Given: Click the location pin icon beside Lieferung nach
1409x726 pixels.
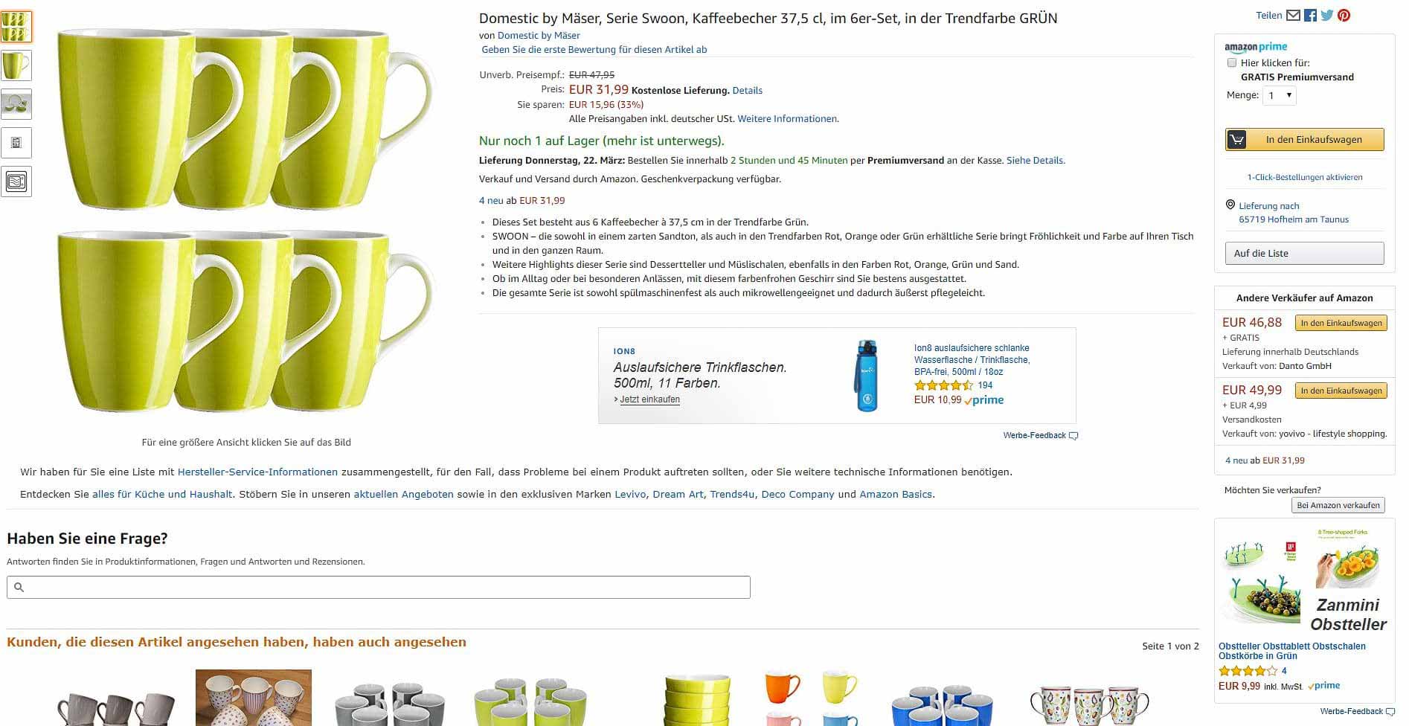Looking at the screenshot, I should (x=1230, y=205).
